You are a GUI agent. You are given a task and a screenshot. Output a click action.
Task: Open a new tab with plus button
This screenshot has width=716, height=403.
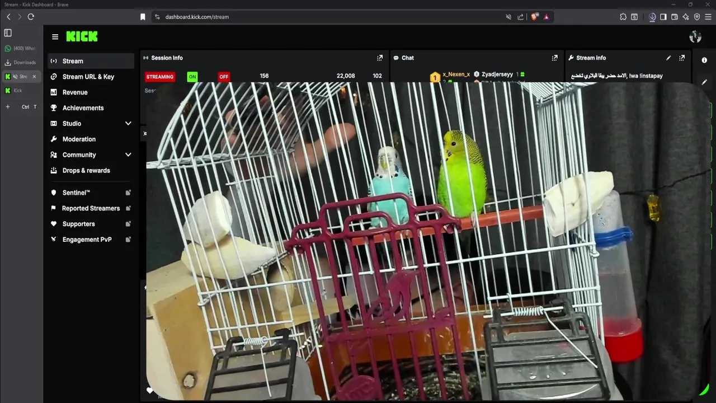tap(8, 107)
